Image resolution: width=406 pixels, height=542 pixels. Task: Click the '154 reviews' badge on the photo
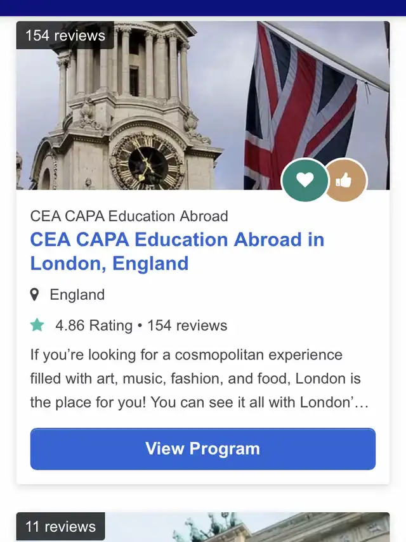[x=65, y=35]
